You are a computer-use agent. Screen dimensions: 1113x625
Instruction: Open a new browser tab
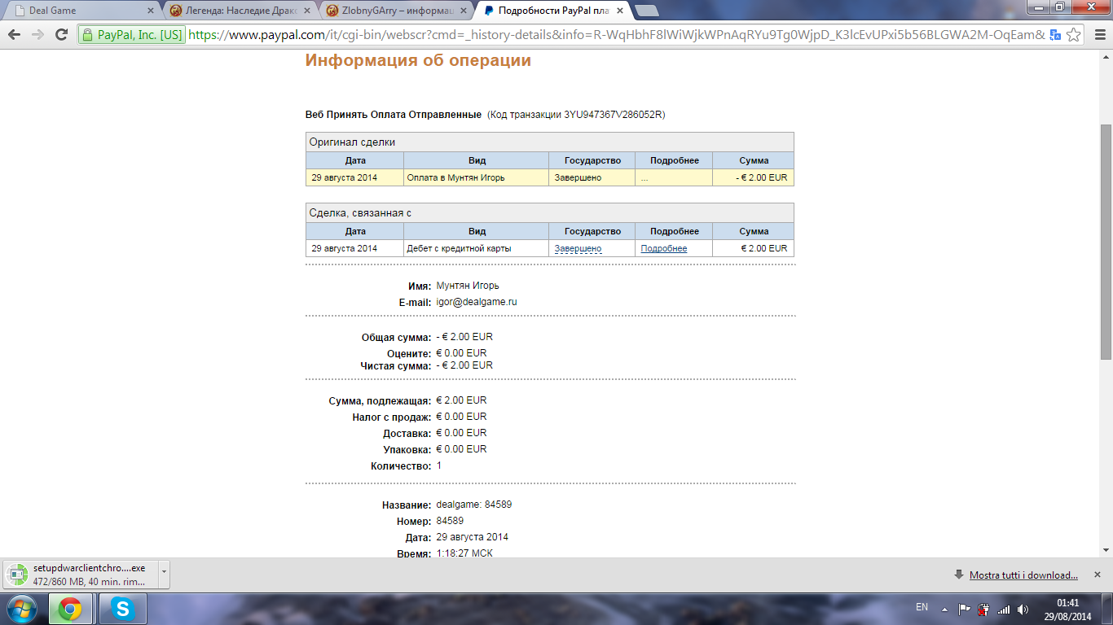[x=647, y=11]
